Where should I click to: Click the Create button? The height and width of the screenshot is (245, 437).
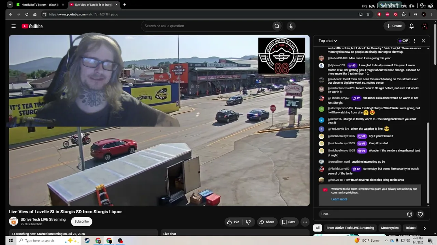394,26
